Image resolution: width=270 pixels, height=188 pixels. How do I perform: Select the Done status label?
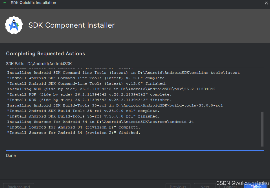11,155
